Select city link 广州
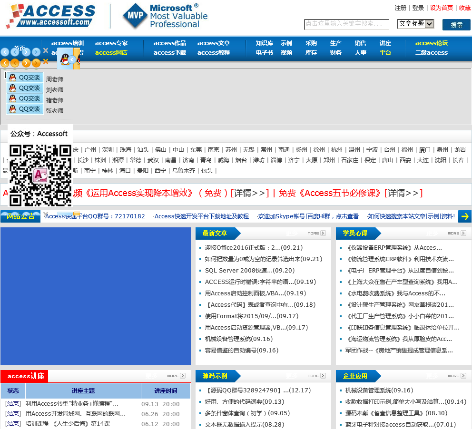The height and width of the screenshot is (429, 472). click(x=90, y=149)
